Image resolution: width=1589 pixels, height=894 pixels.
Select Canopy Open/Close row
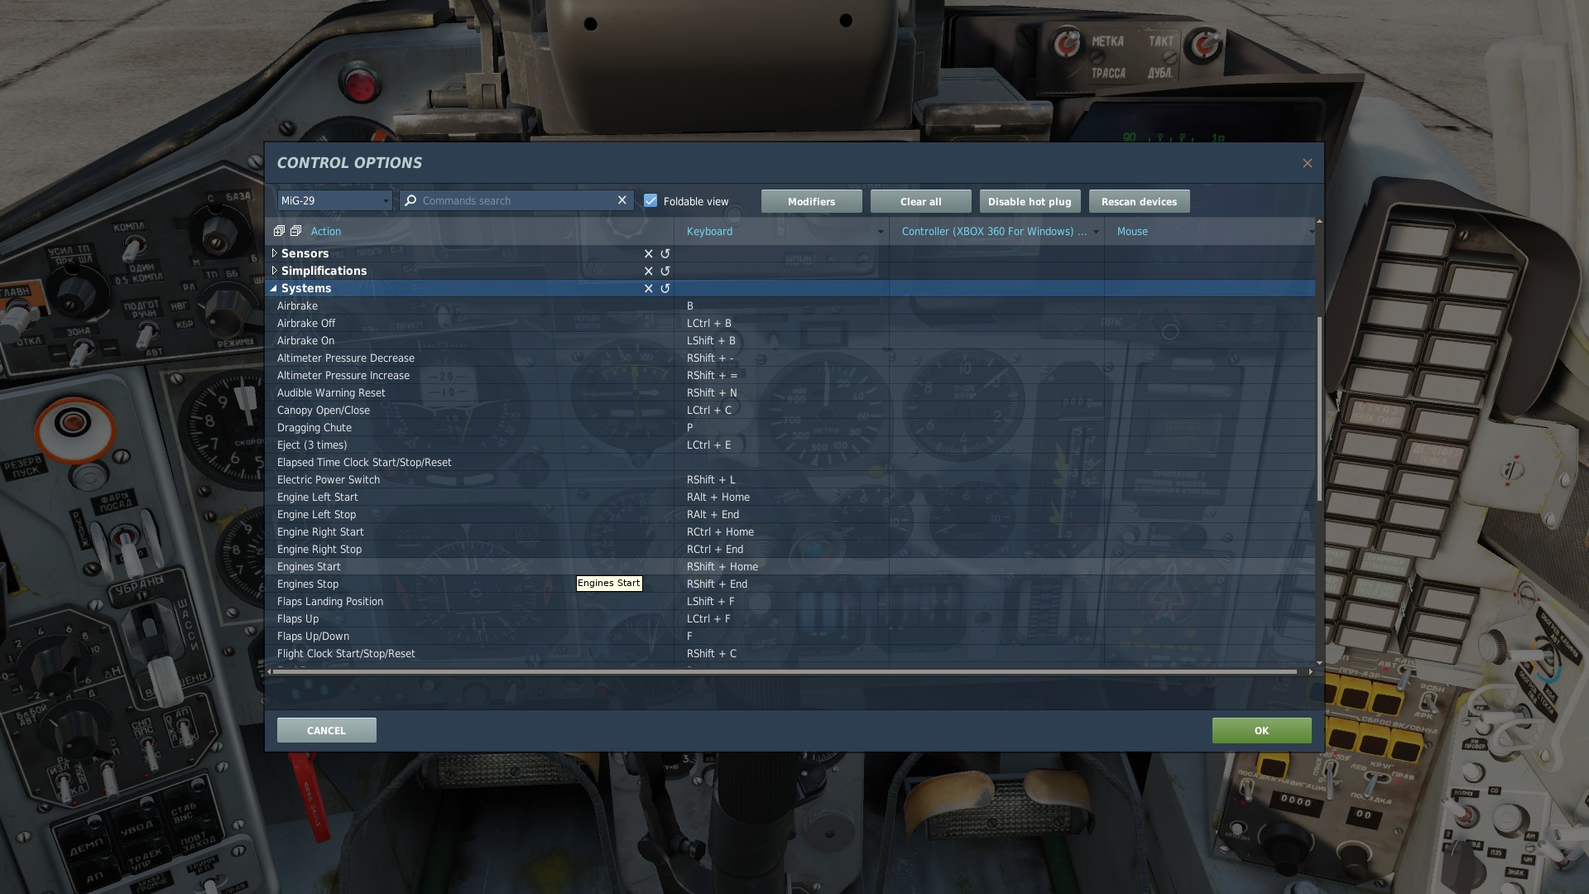(x=790, y=411)
